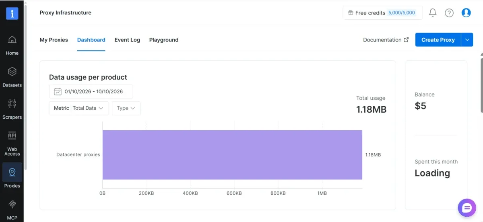Click the gift icon beside Free credits

[x=351, y=13]
